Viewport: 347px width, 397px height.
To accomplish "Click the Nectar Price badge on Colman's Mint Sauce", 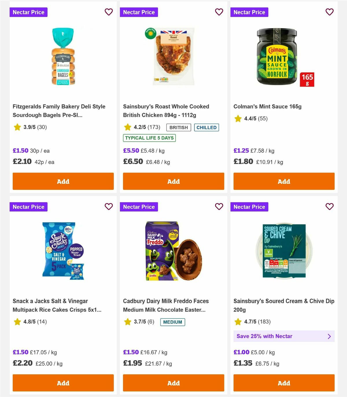I will tap(249, 12).
